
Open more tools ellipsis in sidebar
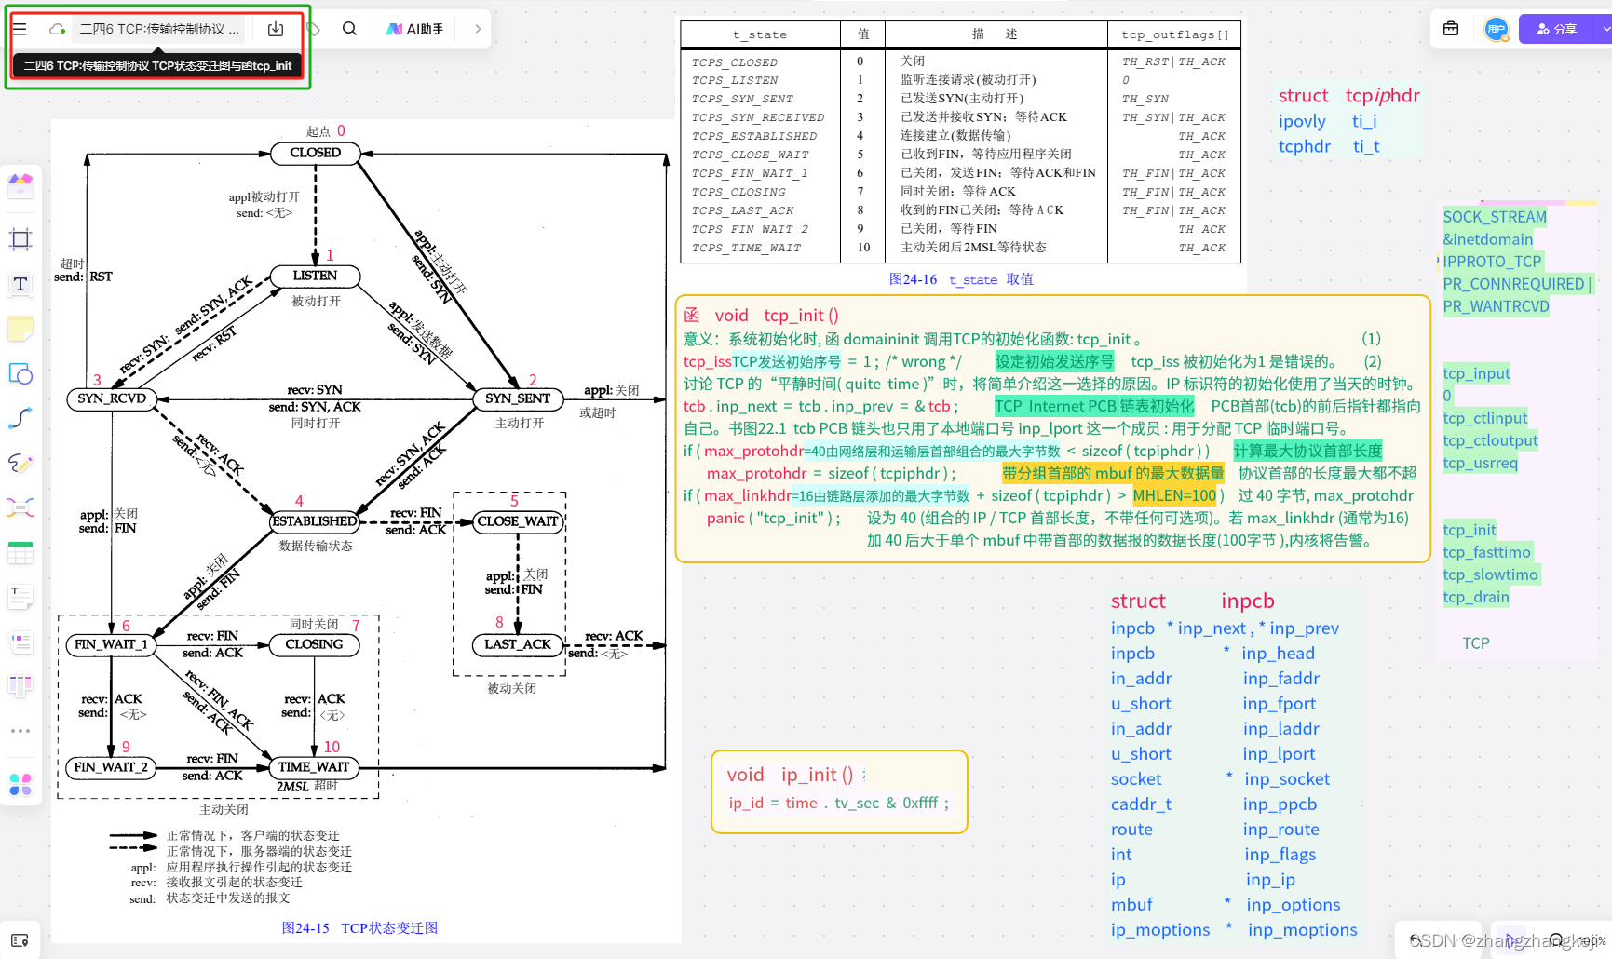pos(20,731)
